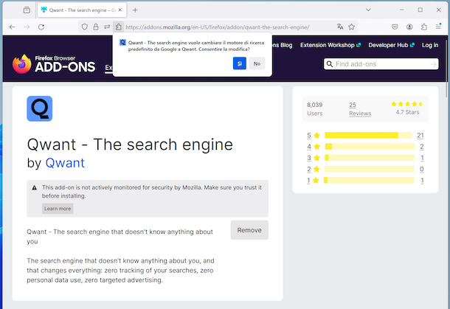Click the translate page icon
450x309 pixels.
pyautogui.click(x=340, y=27)
